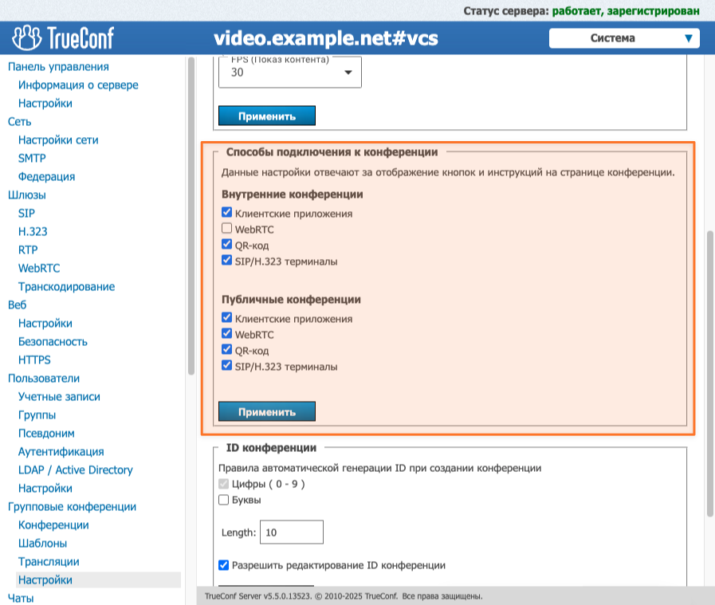Go to Настройки сети
This screenshot has height=605, width=715.
click(x=58, y=140)
